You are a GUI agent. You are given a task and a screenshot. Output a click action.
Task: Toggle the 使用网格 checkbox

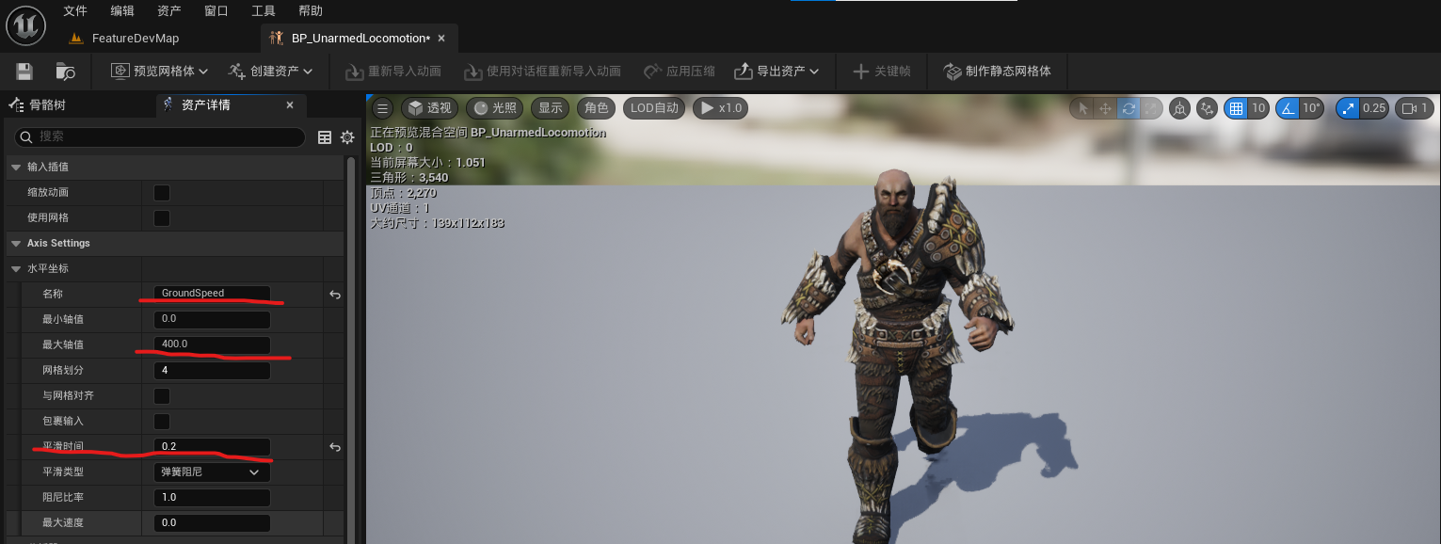click(162, 218)
